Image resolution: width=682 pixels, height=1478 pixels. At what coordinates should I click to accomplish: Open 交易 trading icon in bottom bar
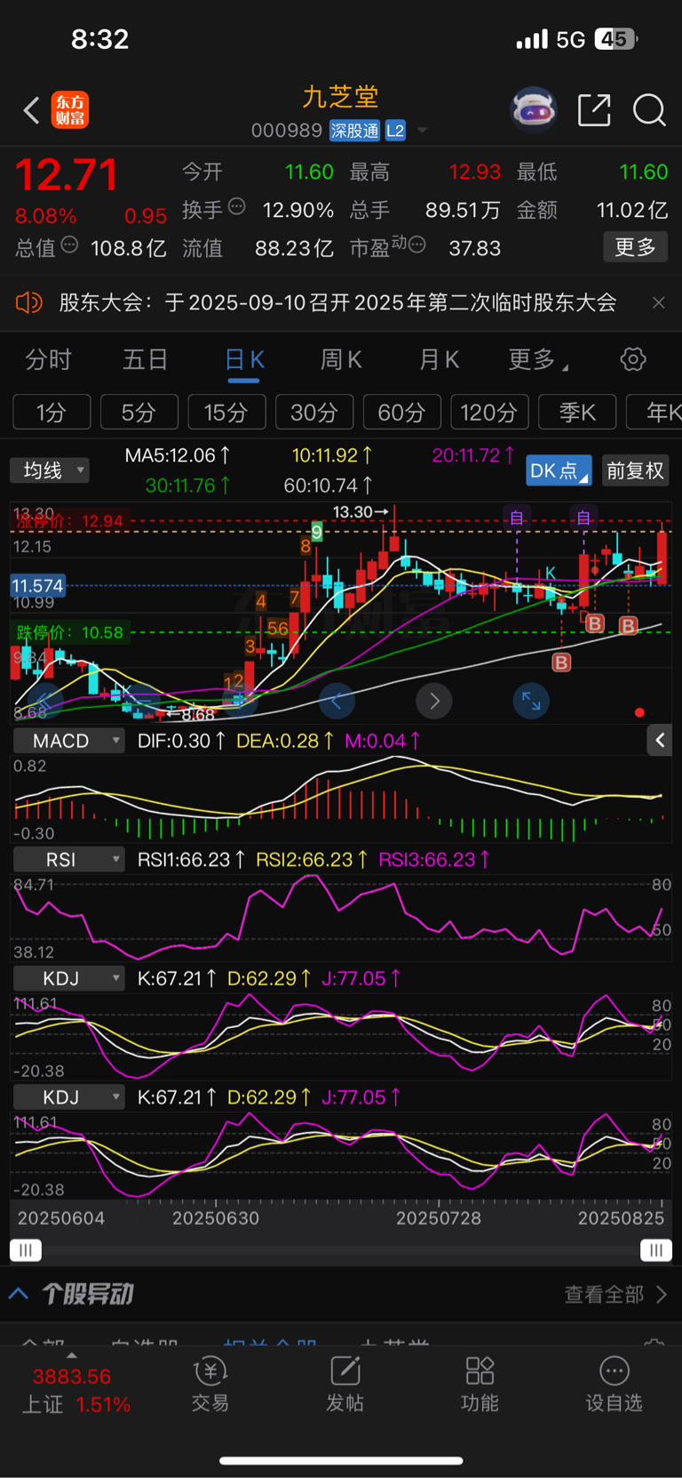click(210, 1385)
